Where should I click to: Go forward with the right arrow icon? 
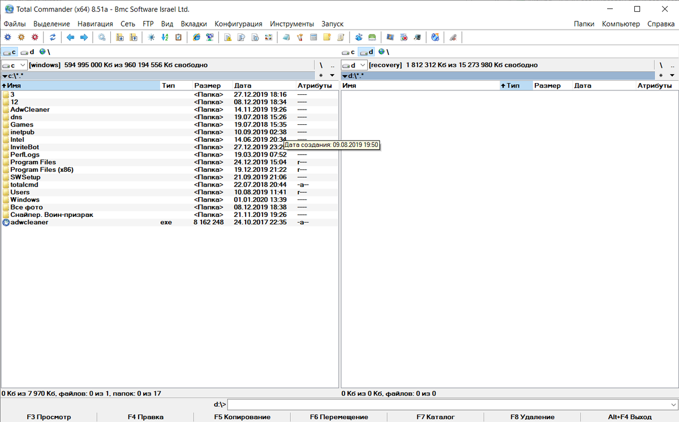pos(84,37)
